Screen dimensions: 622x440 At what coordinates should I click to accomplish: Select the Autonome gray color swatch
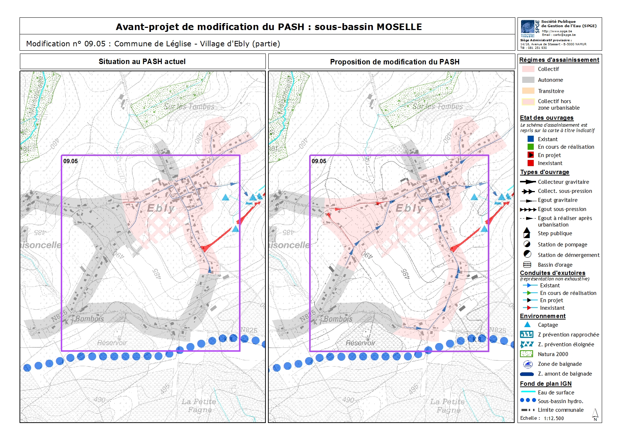[528, 80]
